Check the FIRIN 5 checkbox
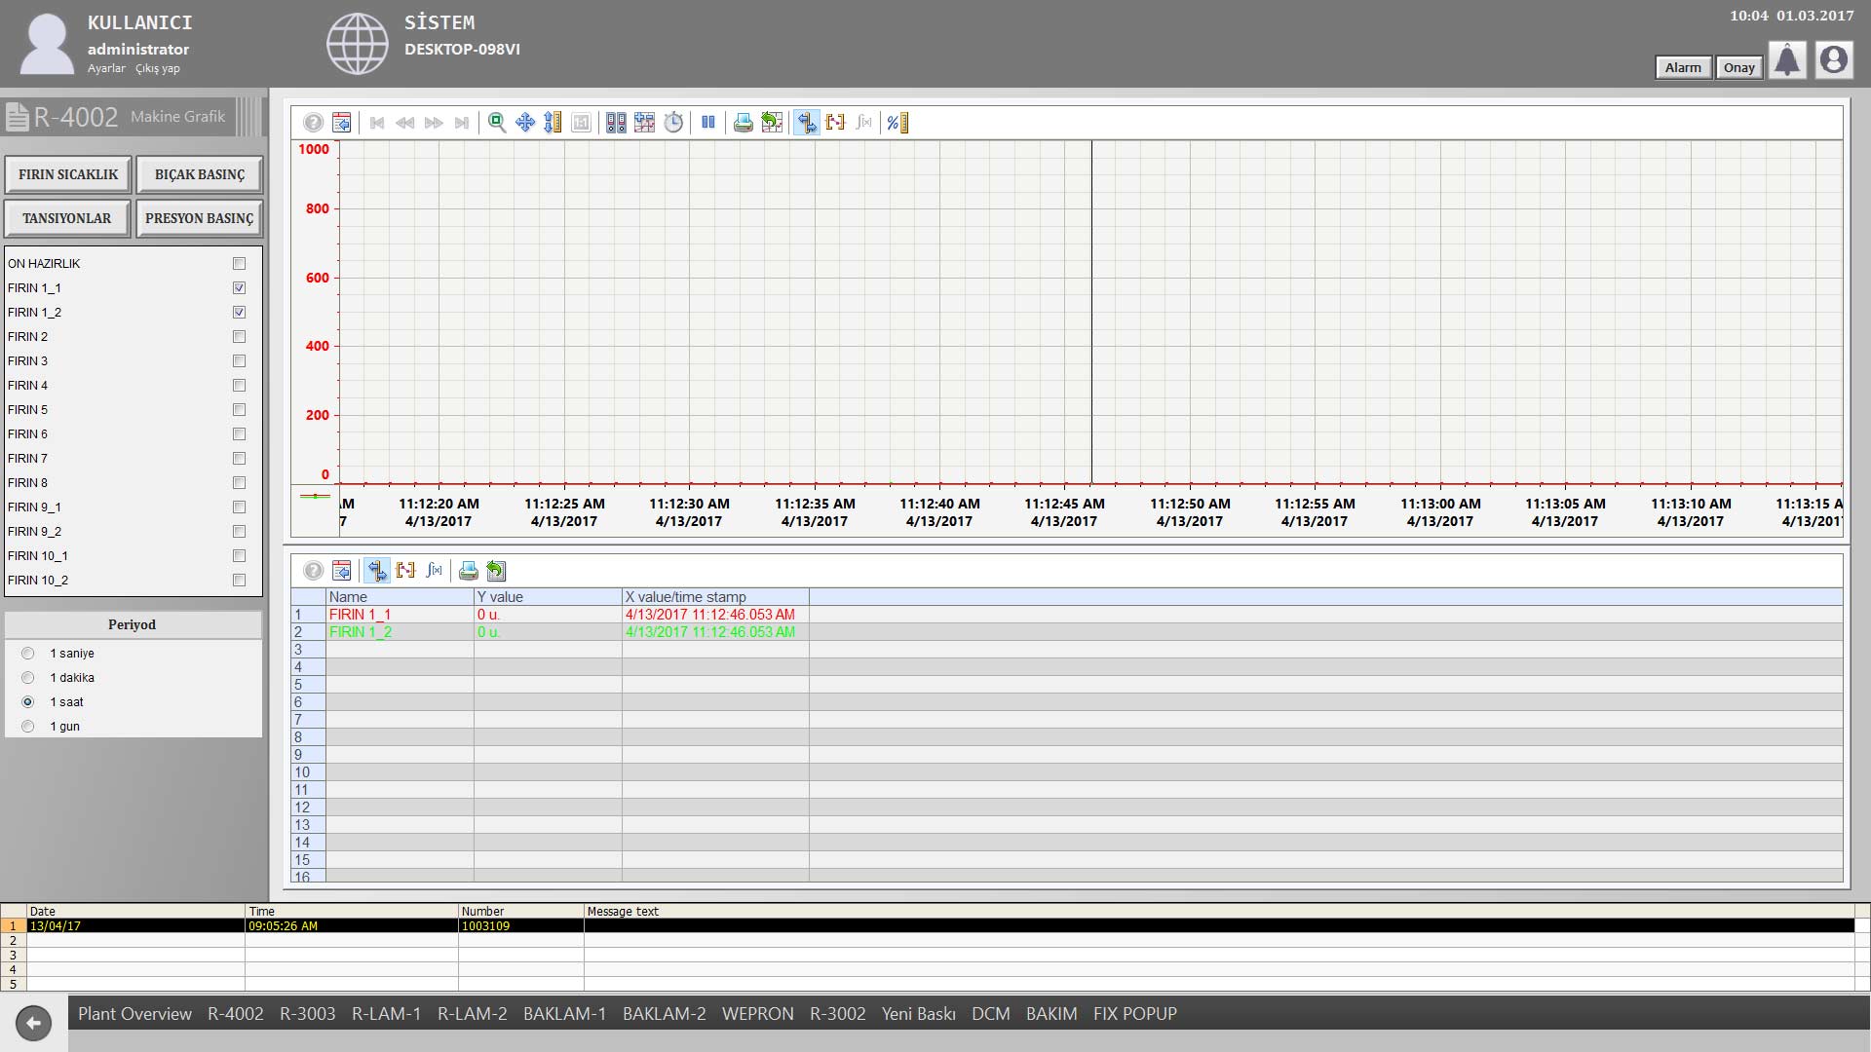 click(239, 410)
